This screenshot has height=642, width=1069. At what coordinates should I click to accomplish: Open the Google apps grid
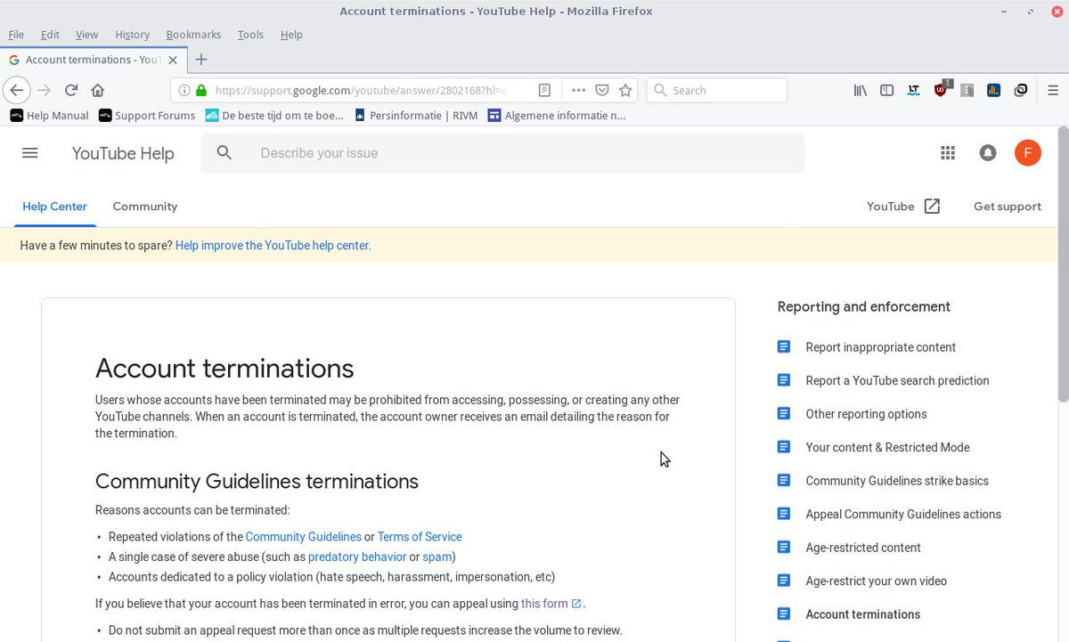[948, 153]
